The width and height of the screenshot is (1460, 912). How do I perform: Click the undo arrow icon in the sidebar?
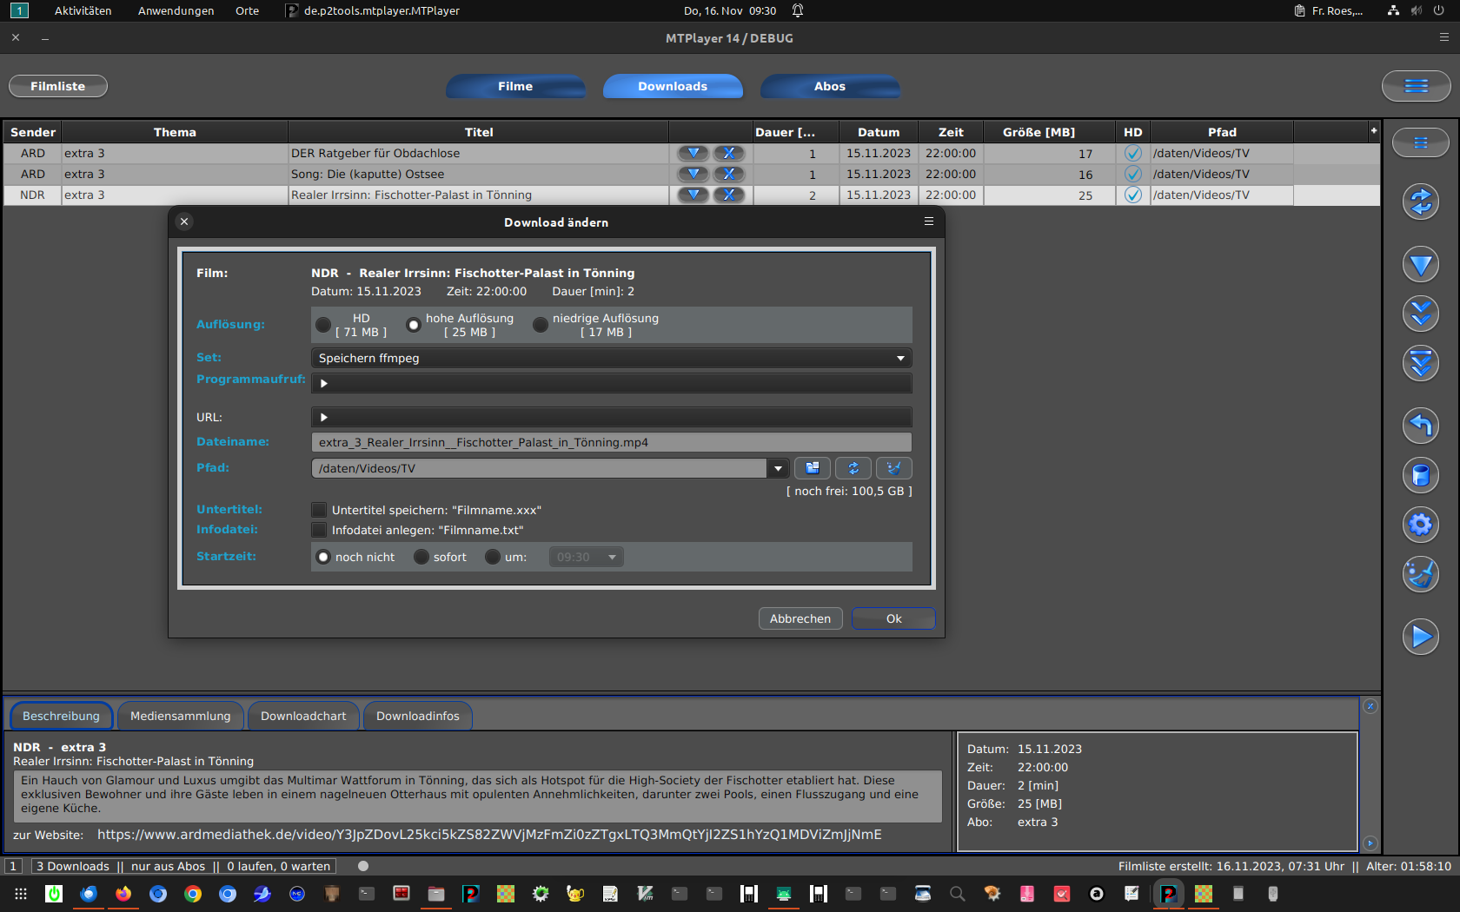[x=1420, y=426]
